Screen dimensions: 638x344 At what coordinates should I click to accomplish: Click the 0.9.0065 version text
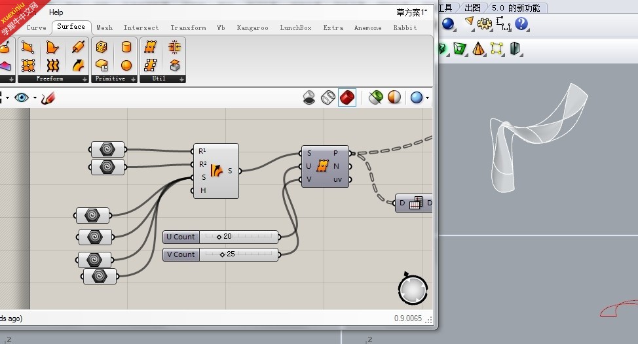point(407,318)
